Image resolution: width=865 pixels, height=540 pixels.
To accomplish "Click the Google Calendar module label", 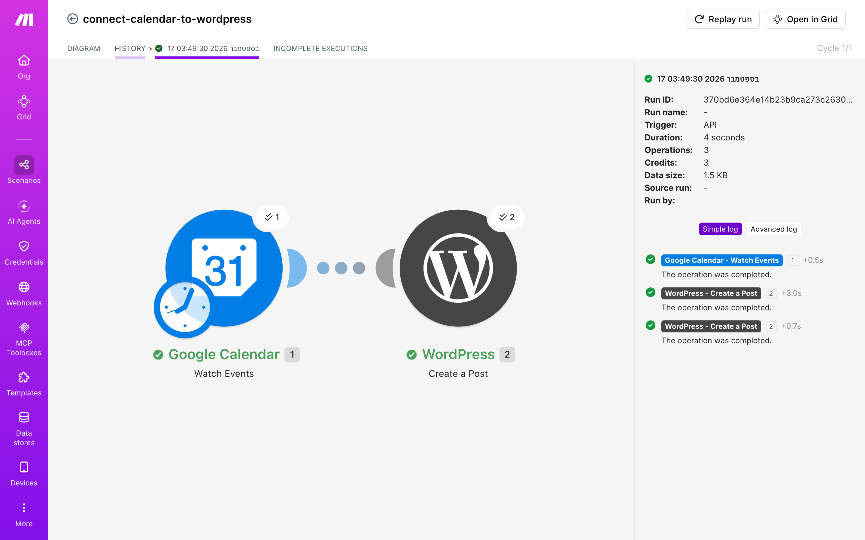I will pos(224,354).
